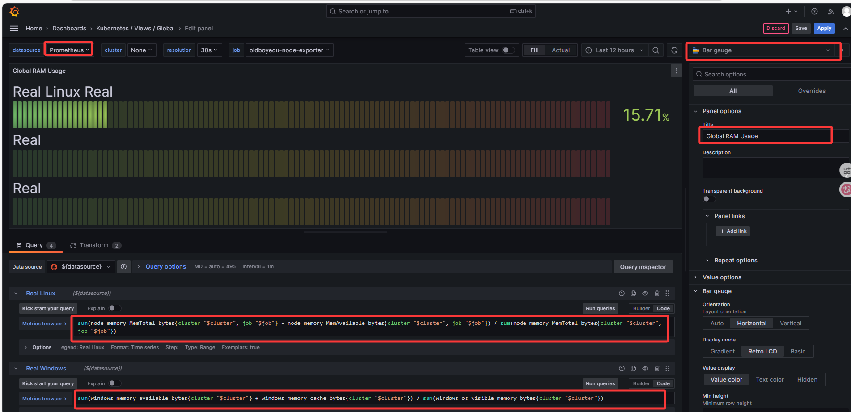The width and height of the screenshot is (851, 412).
Task: Refresh the dashboard with refresh icon
Action: coord(674,50)
